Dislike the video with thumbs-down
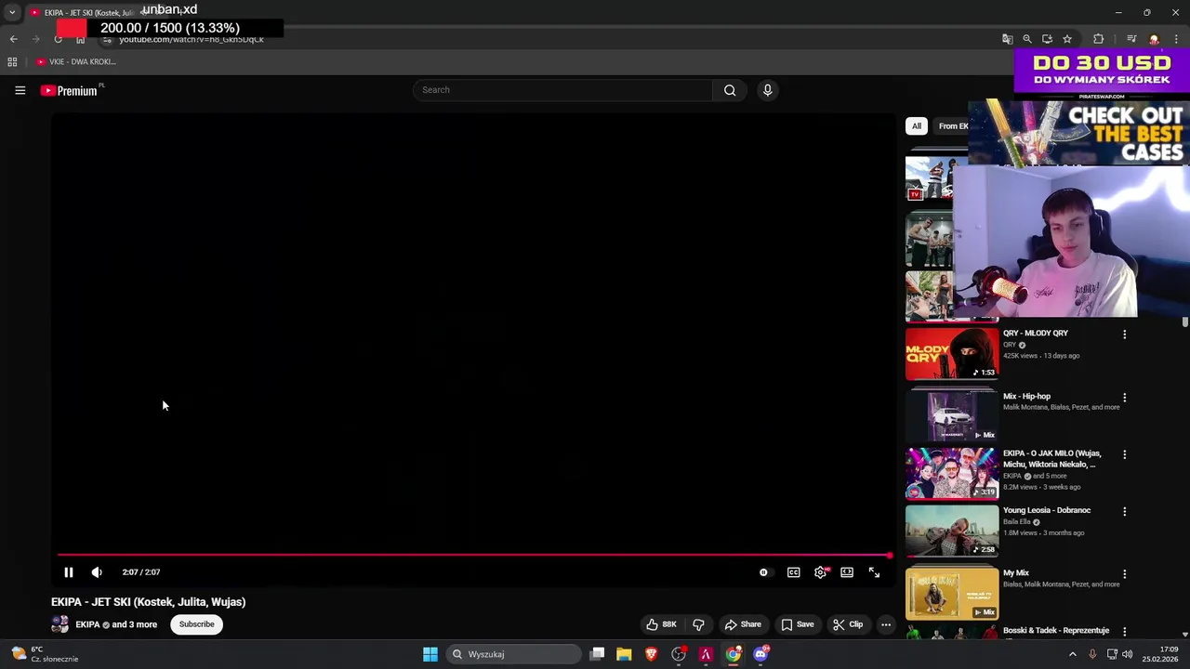The image size is (1190, 669). (698, 624)
